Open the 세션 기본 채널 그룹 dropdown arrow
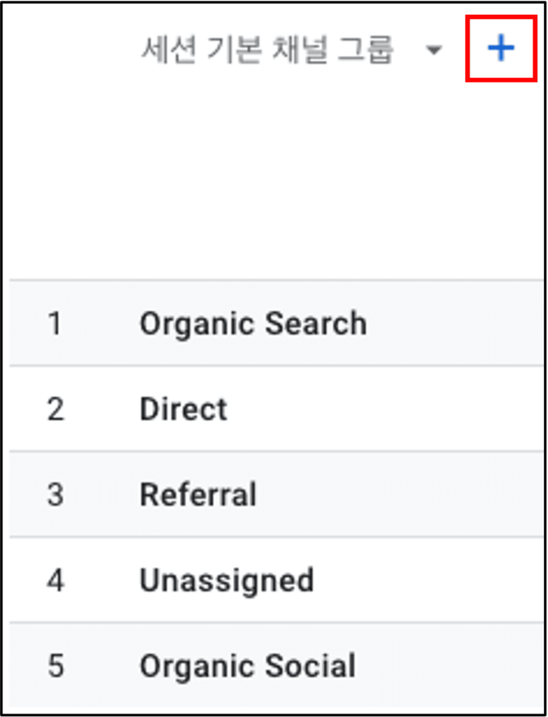Screen dimensions: 548x717 [433, 50]
